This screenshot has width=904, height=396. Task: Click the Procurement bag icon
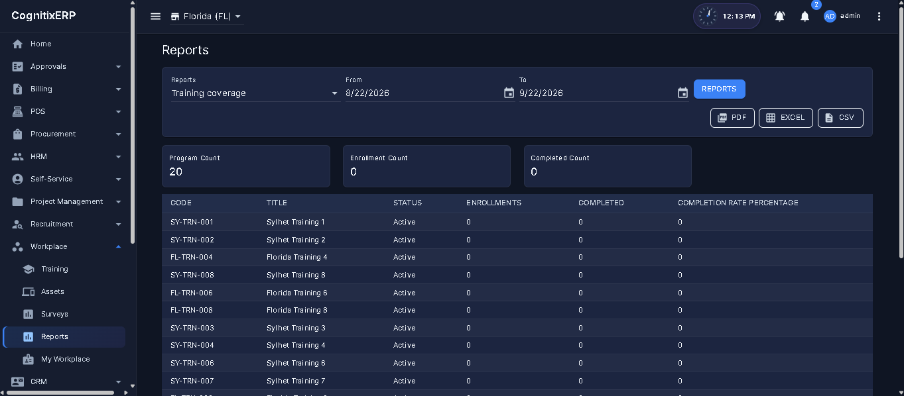coord(18,134)
